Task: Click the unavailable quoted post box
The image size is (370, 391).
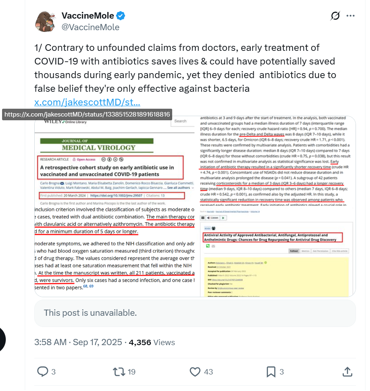Action: tap(195, 313)
